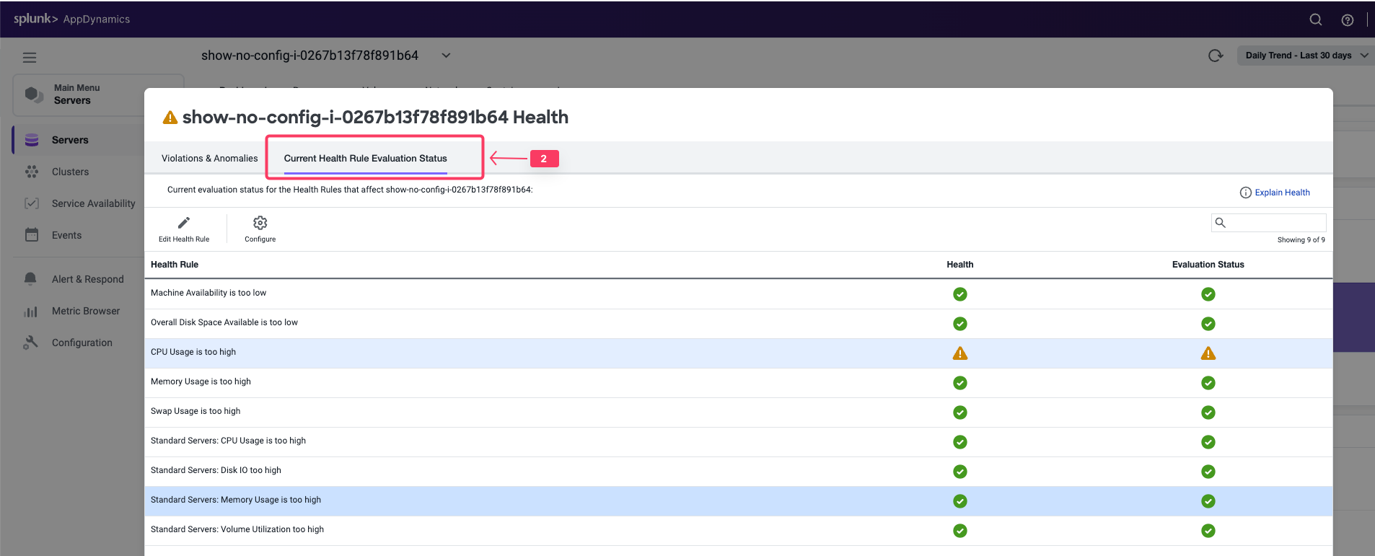1375x556 pixels.
Task: Open Clusters in the sidebar
Action: pos(70,172)
